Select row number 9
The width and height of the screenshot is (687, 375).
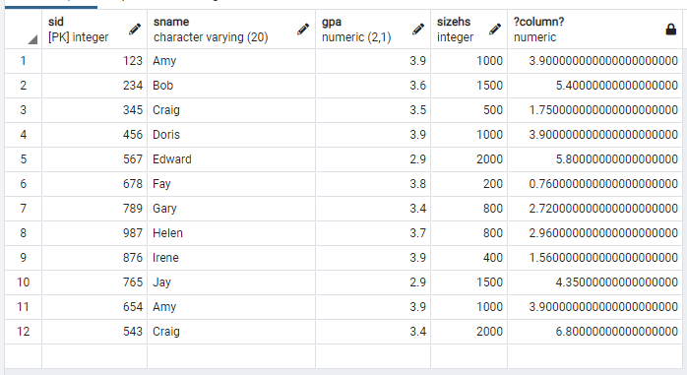tap(24, 257)
